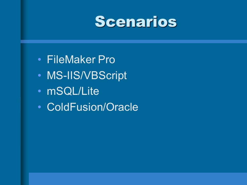The image size is (247, 185).
Task: Click the word mSQL in third bullet
Action: click(62, 91)
